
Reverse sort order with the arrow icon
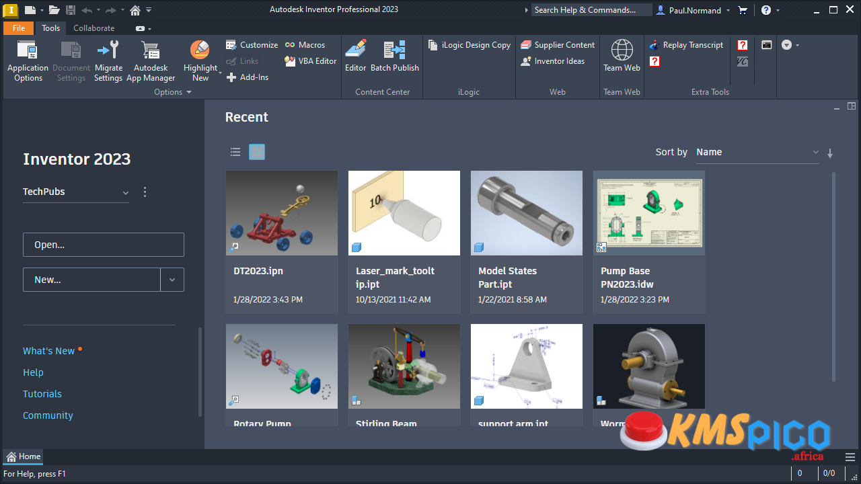830,153
